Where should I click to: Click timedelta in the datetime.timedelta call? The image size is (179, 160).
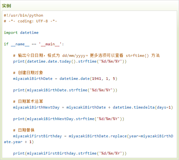pos(144,107)
